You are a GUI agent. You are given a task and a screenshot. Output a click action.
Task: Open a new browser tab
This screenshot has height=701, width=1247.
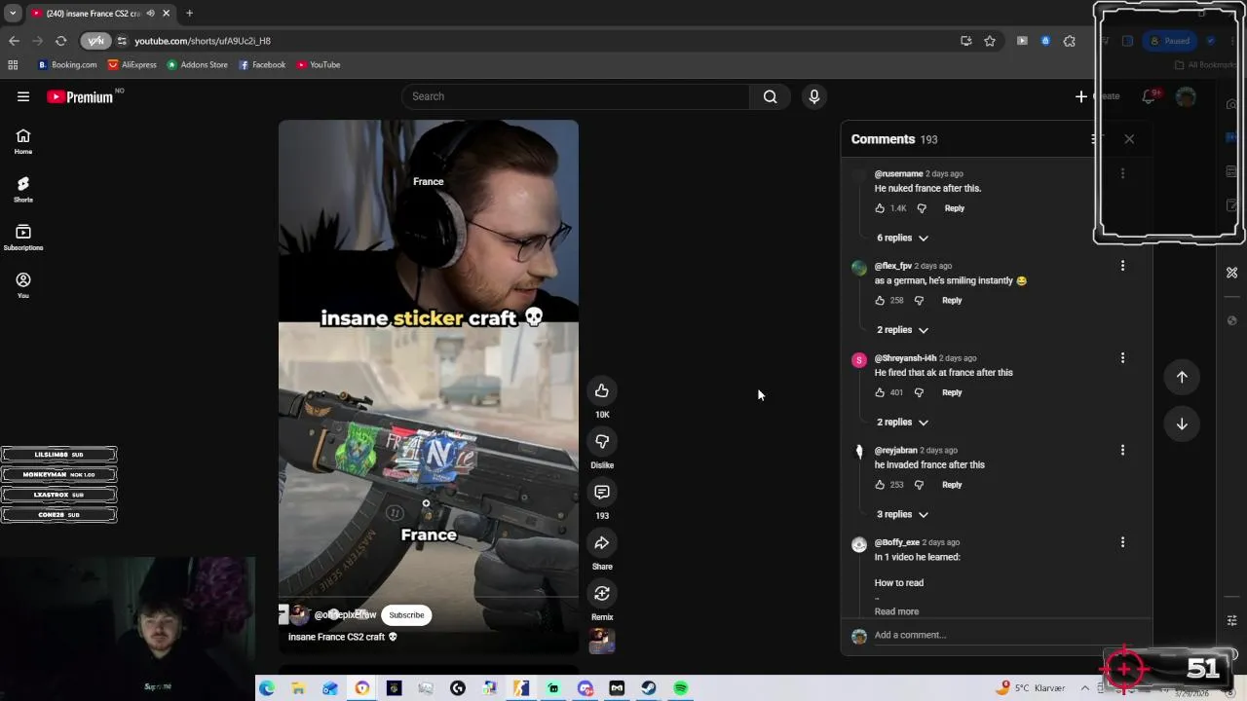(x=189, y=14)
